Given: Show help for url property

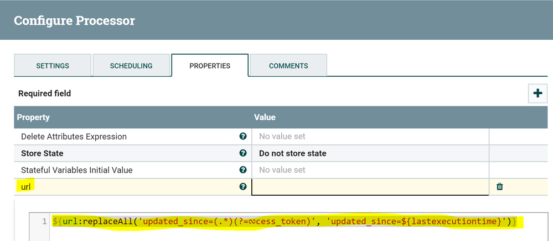Looking at the screenshot, I should coord(242,187).
